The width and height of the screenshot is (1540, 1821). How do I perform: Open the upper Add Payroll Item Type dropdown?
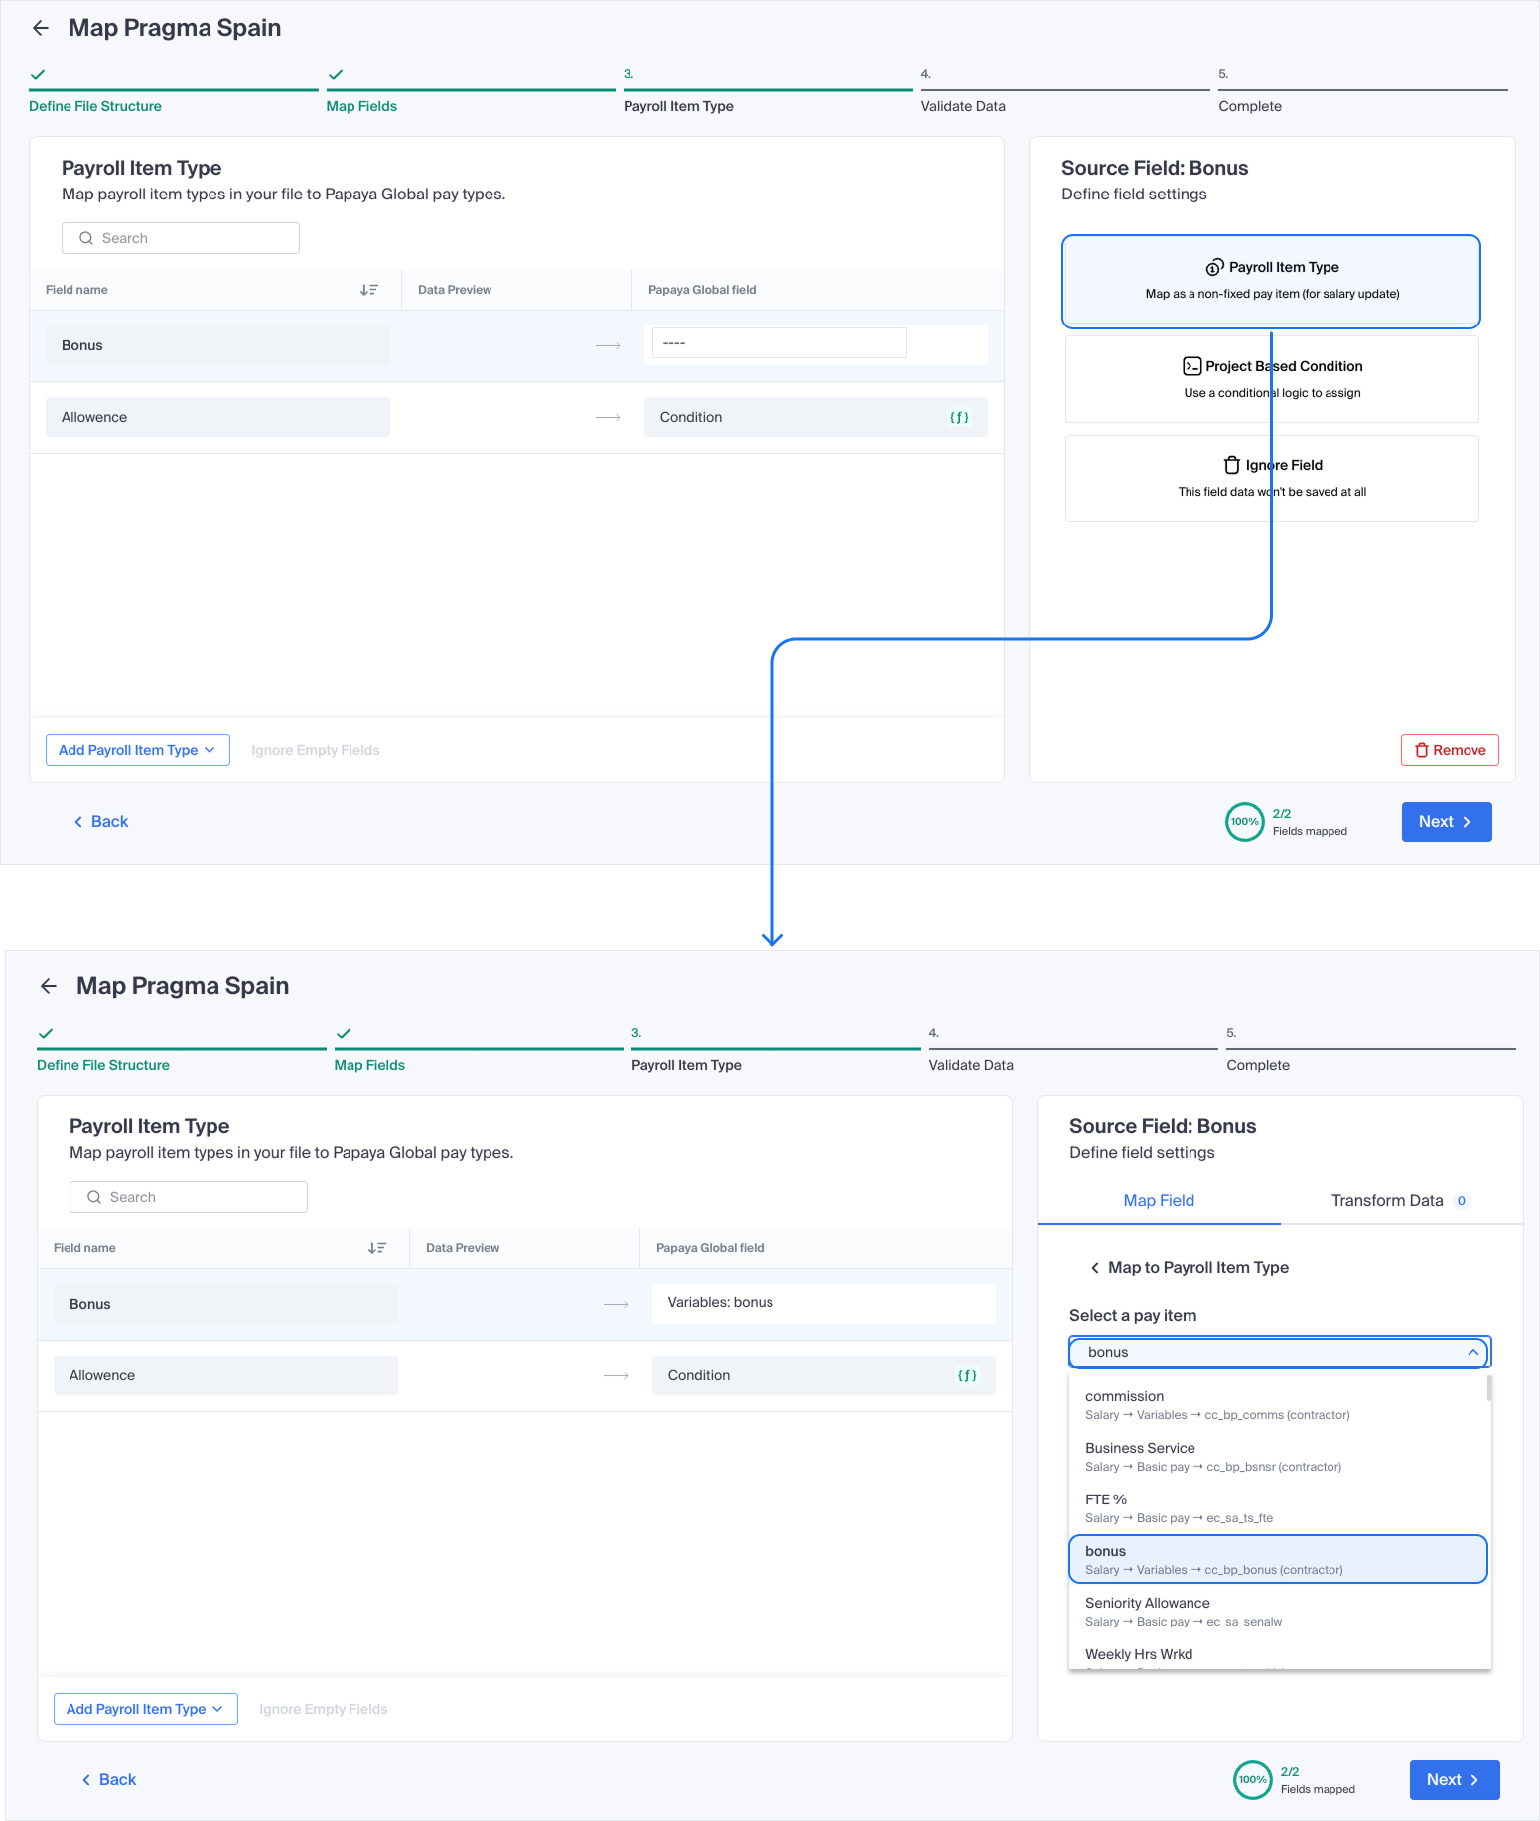138,751
